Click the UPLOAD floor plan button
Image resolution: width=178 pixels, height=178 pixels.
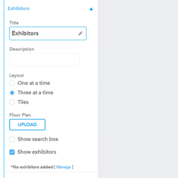point(27,125)
